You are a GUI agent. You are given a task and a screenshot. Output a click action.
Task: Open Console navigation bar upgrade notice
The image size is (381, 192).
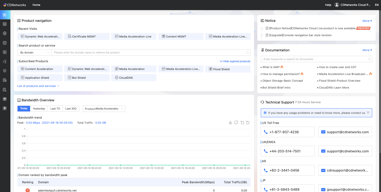pos(300,35)
